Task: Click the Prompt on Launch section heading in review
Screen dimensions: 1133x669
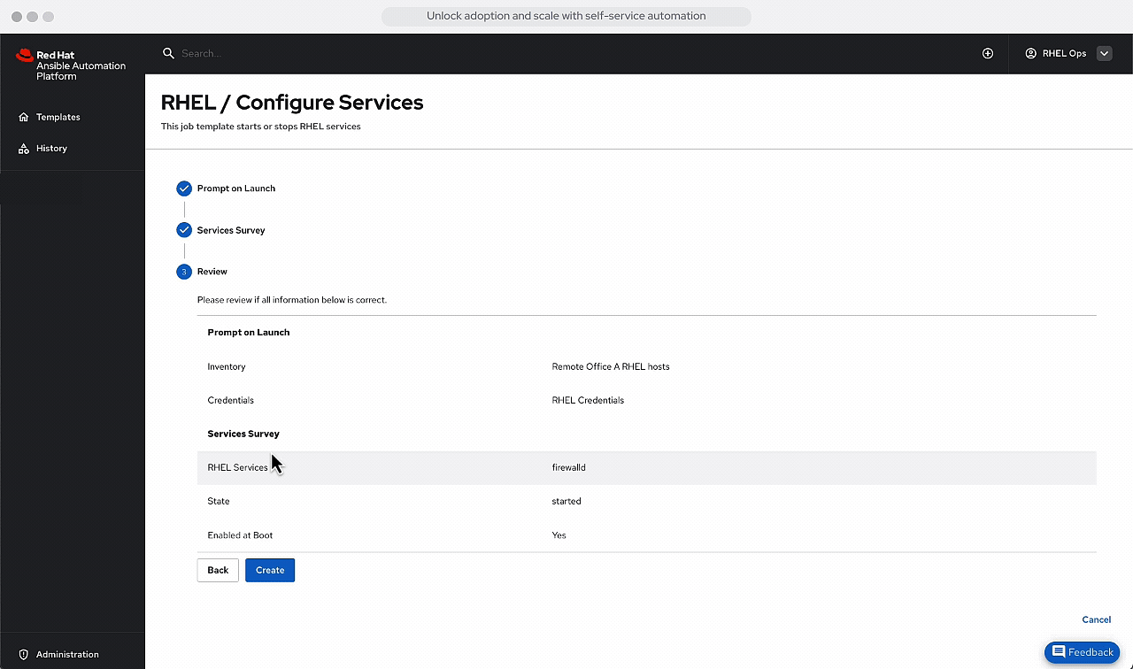Action: point(249,333)
